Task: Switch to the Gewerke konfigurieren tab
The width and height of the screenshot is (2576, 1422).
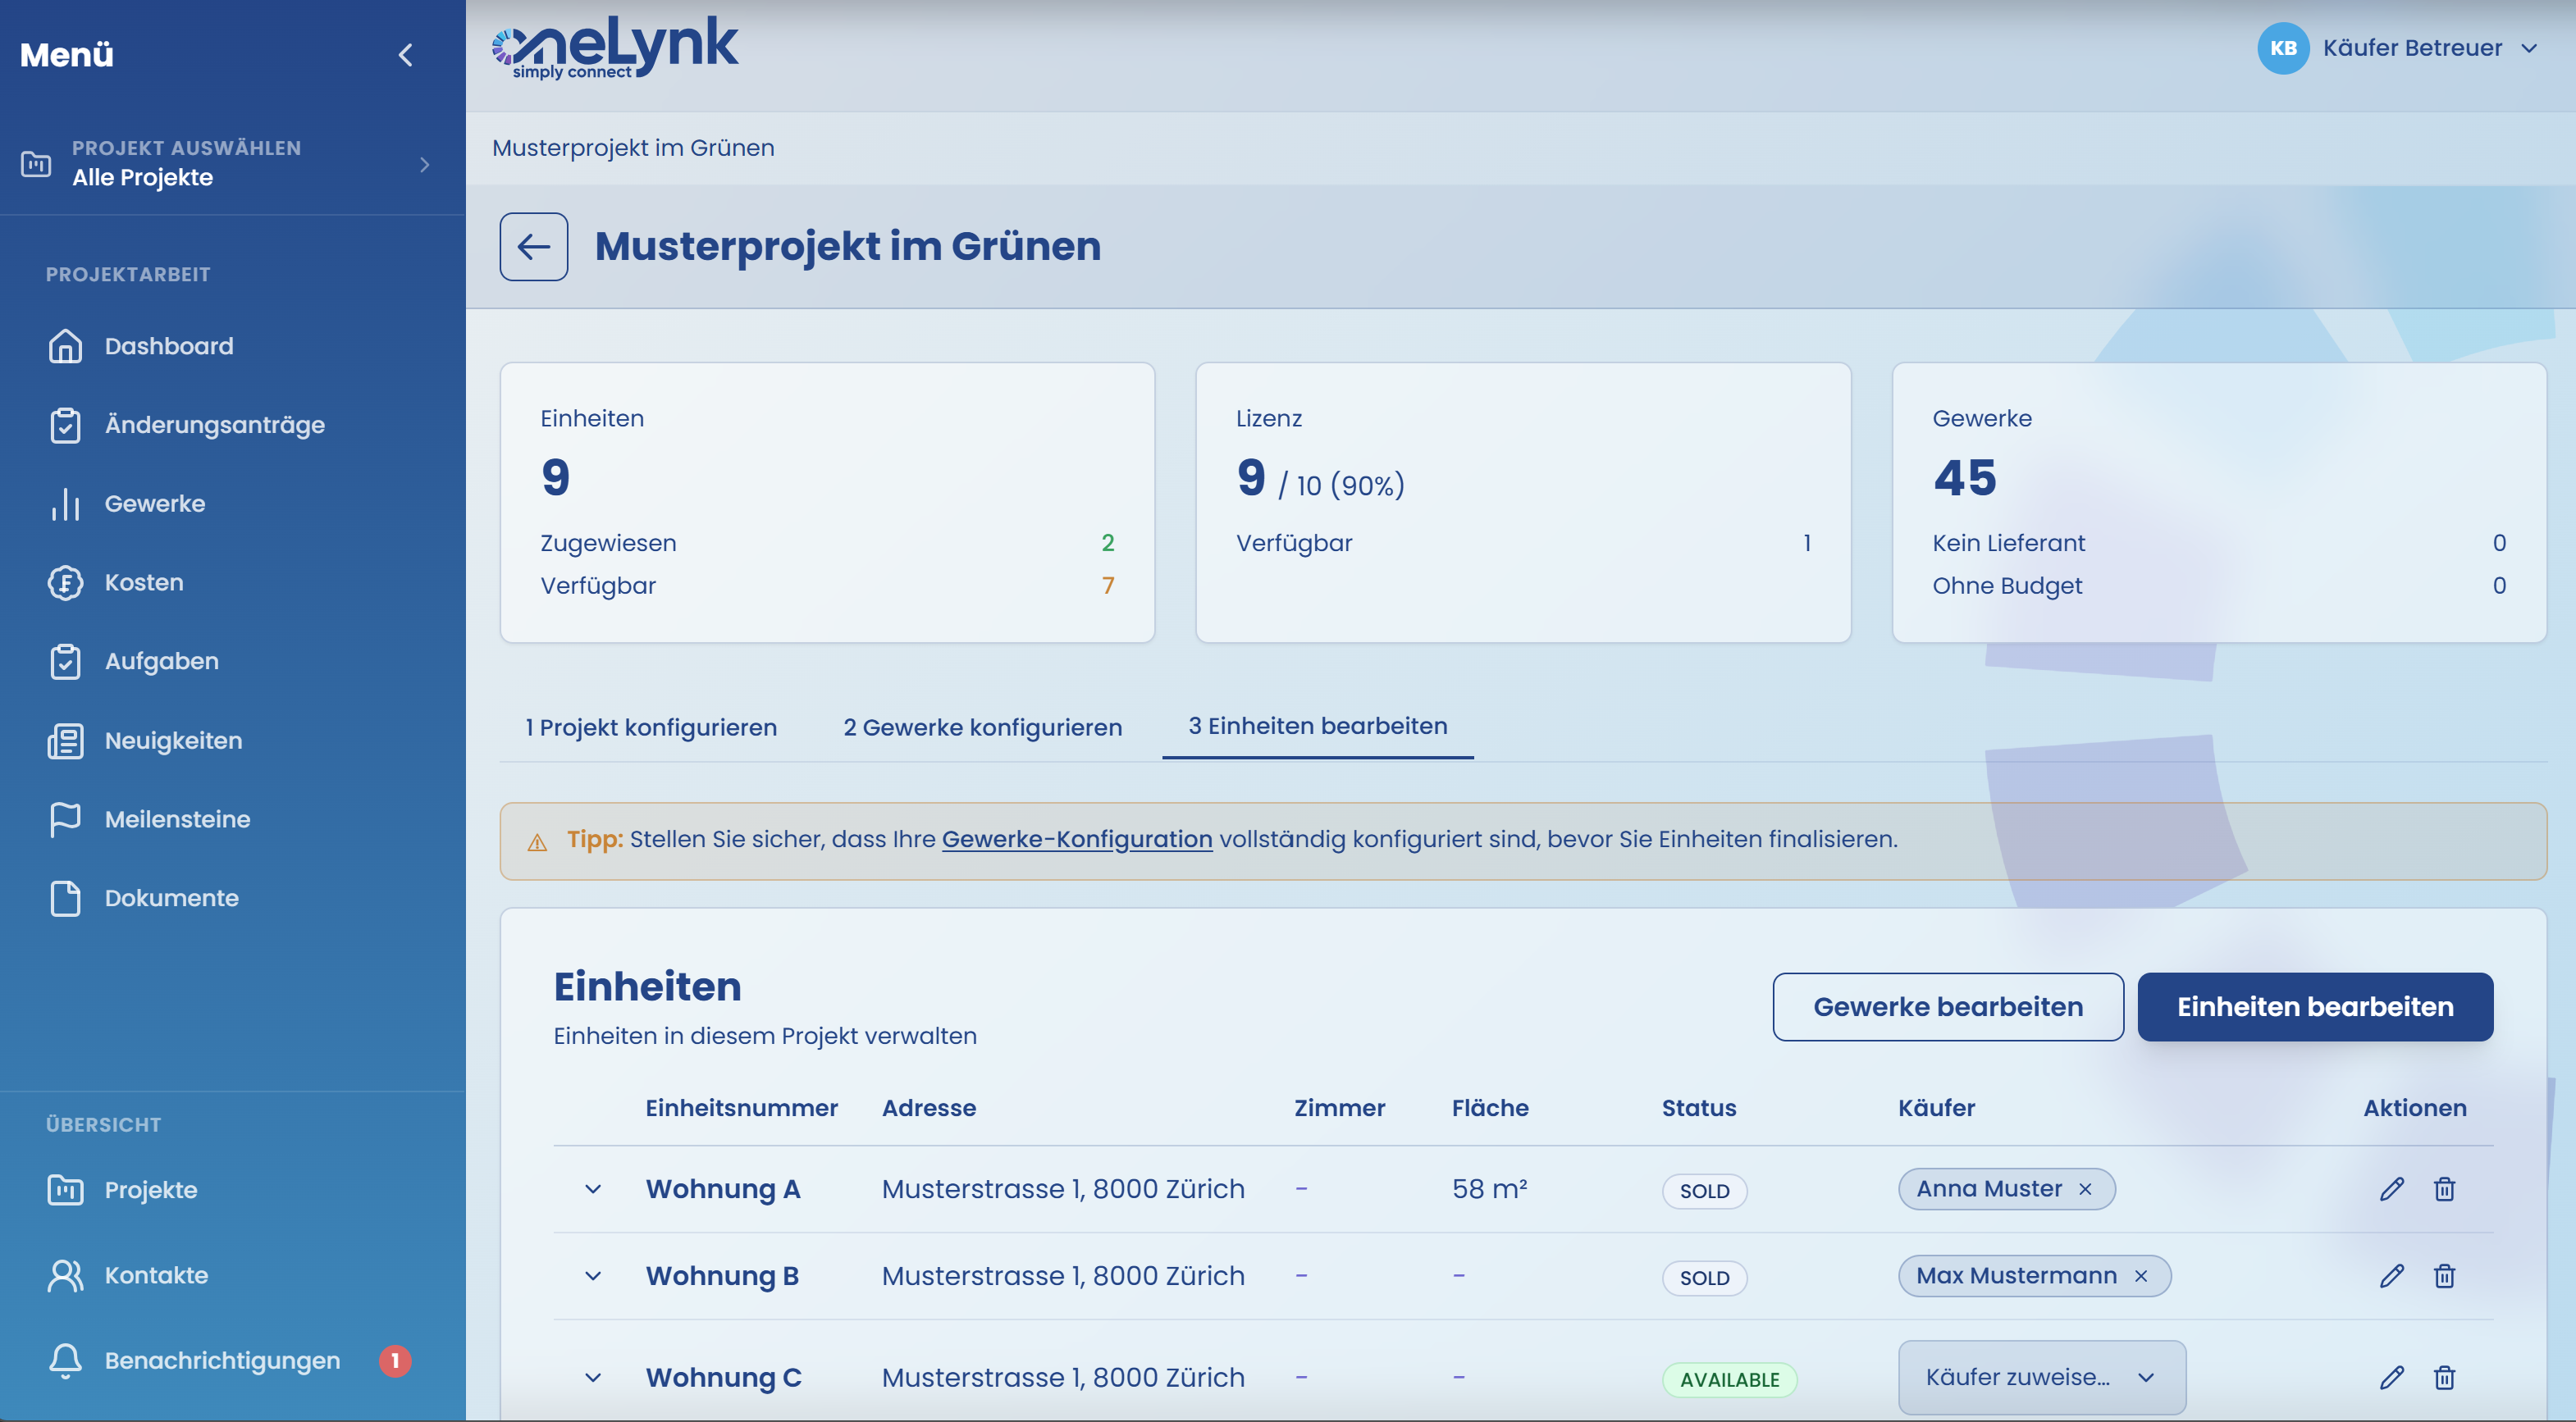Action: pyautogui.click(x=982, y=727)
